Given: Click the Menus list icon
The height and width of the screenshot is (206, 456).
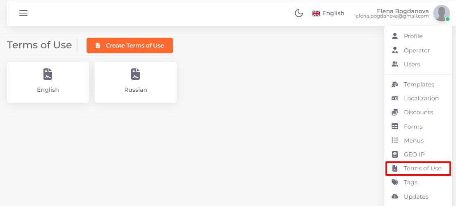Looking at the screenshot, I should pyautogui.click(x=395, y=140).
